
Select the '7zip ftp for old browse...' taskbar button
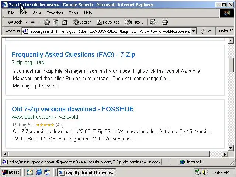87,172
